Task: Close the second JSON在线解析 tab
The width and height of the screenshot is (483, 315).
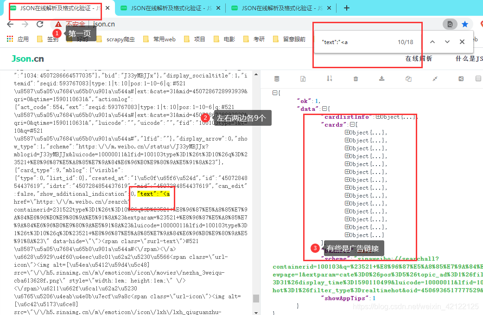Action: pos(218,8)
